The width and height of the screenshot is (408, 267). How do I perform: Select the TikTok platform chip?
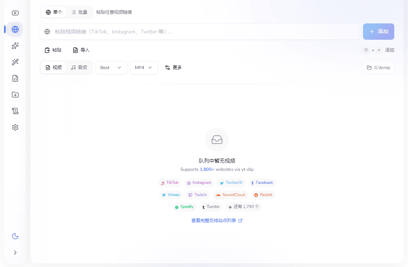point(169,182)
